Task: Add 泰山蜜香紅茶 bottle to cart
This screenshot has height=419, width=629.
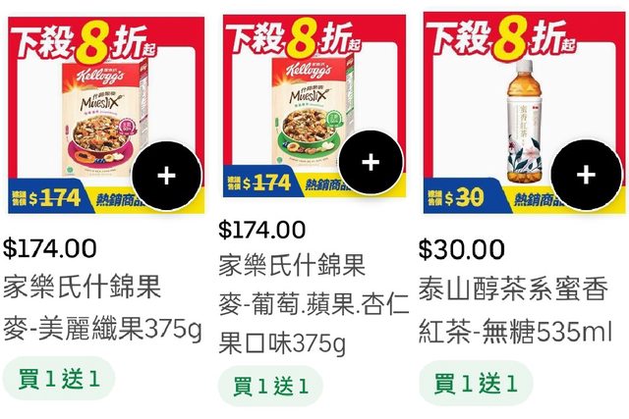Action: pos(586,175)
